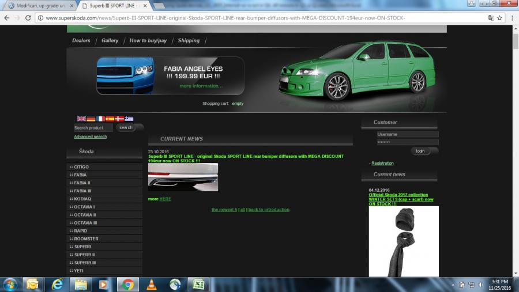Open the Superb III SPORT LINE news headline
The width and height of the screenshot is (519, 292).
[246, 158]
